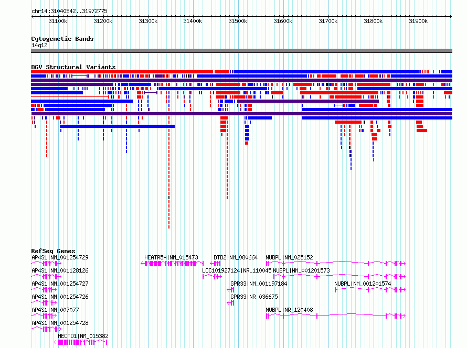The height and width of the screenshot is (348, 467).
Task: Click the 14q12 band label
Action: tap(39, 45)
